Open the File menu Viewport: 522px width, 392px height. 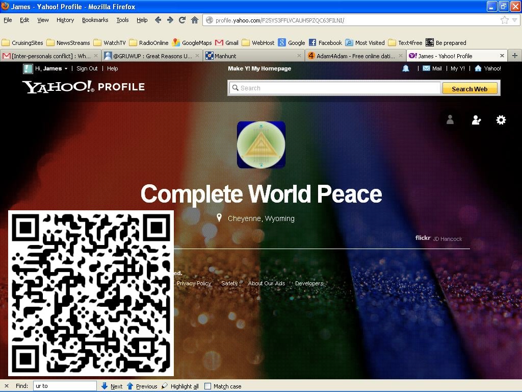click(8, 20)
